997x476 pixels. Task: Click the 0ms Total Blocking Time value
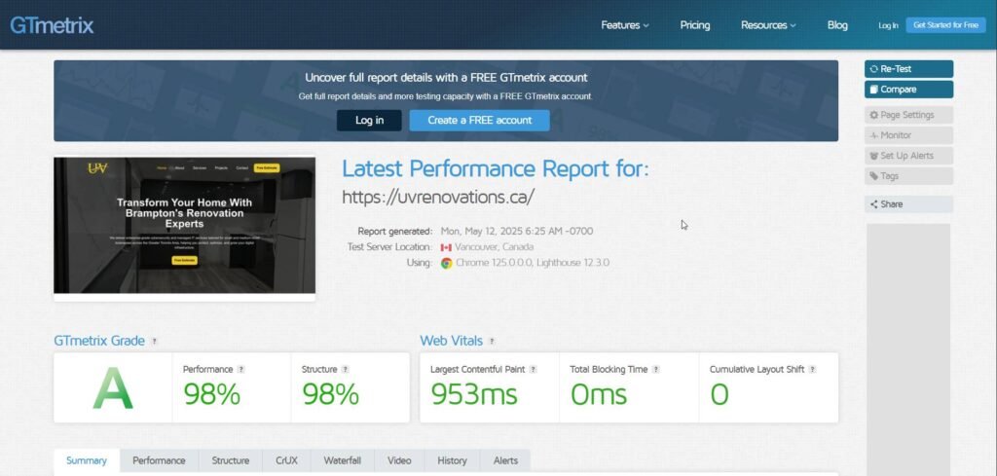pyautogui.click(x=599, y=394)
